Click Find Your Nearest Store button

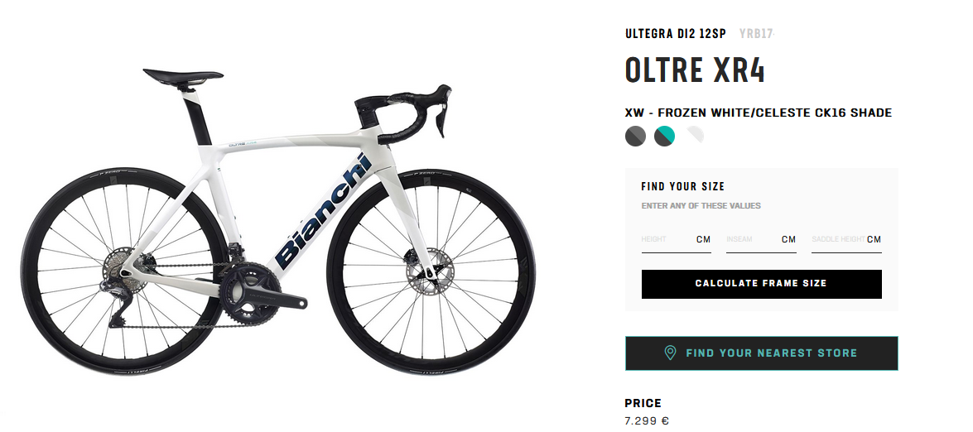point(761,353)
